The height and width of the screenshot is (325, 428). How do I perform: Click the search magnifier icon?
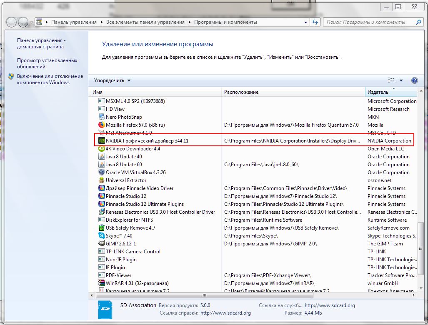[x=418, y=22]
